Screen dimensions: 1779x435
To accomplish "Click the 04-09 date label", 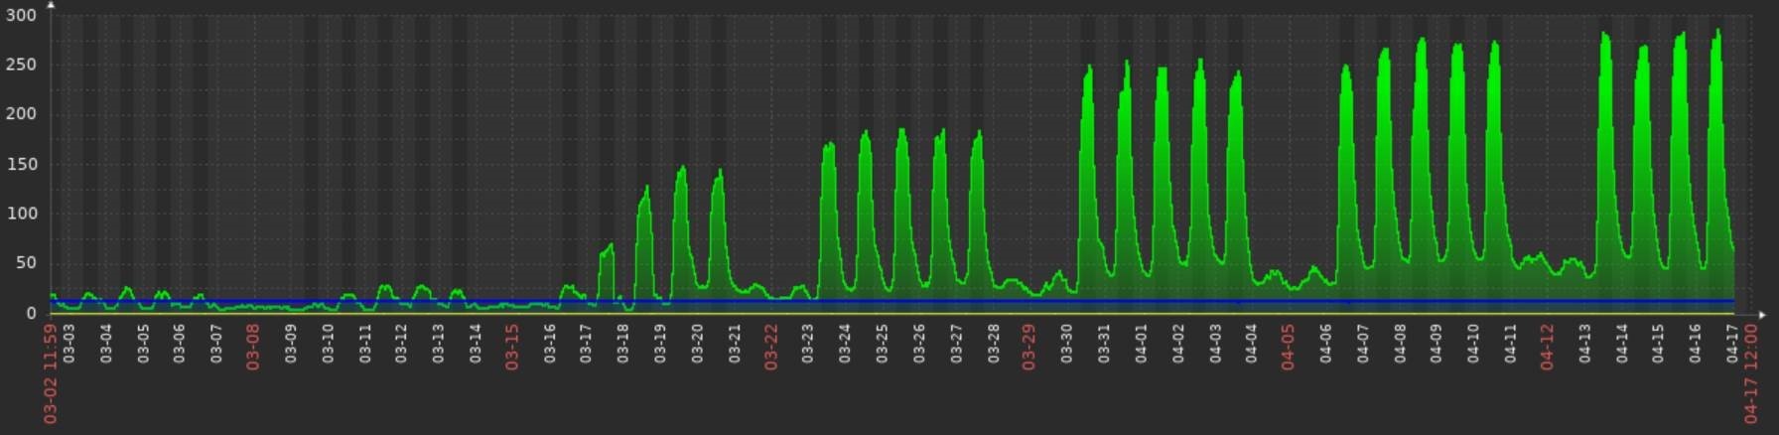I will [1436, 343].
